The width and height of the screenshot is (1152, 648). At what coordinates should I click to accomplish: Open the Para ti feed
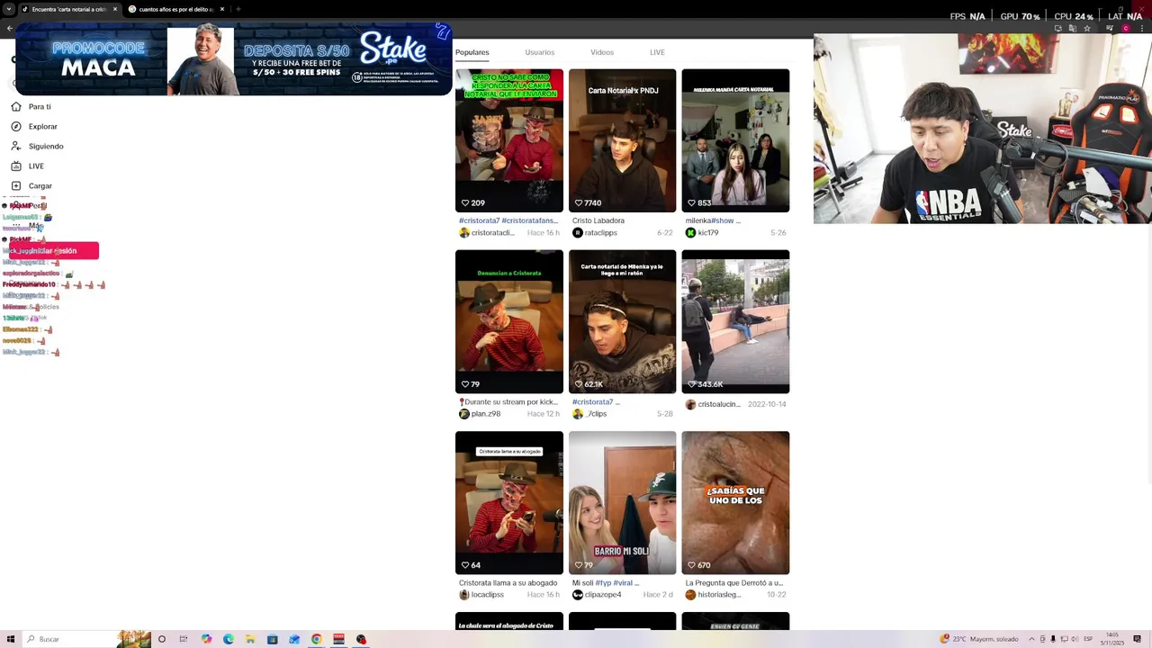(31, 107)
